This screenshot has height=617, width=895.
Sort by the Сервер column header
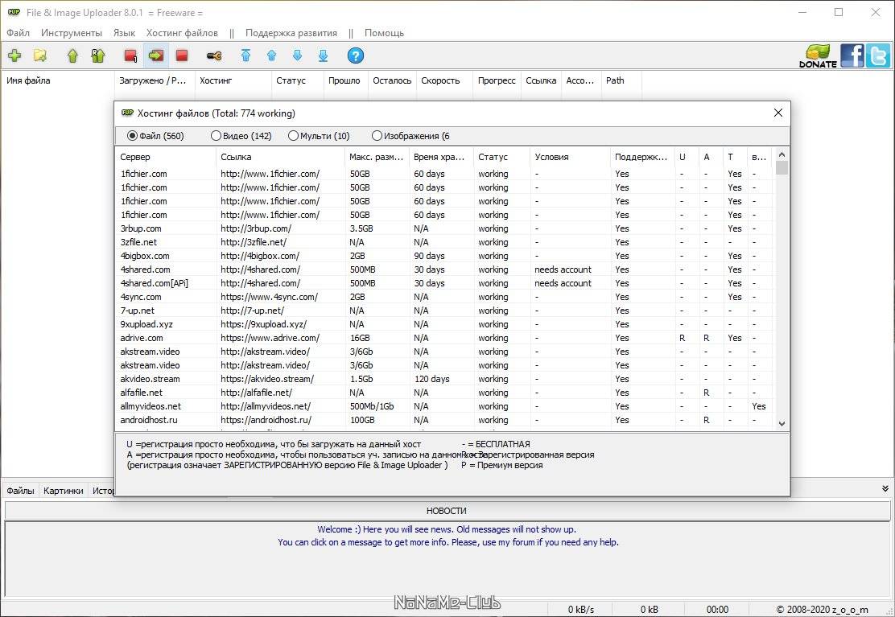pos(166,157)
